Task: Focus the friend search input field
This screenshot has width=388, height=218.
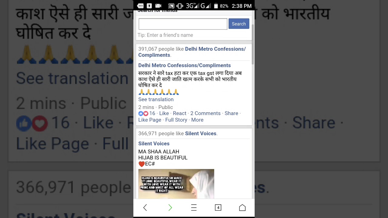Action: (x=183, y=24)
